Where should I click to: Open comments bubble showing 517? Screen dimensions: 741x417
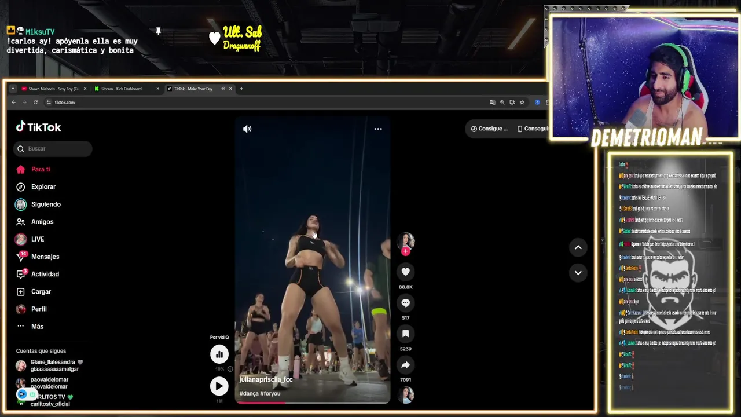[x=405, y=303]
